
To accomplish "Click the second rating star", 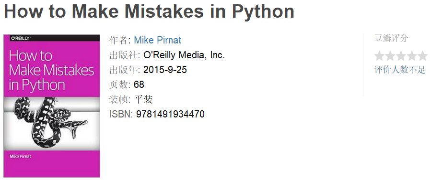I will click(390, 56).
